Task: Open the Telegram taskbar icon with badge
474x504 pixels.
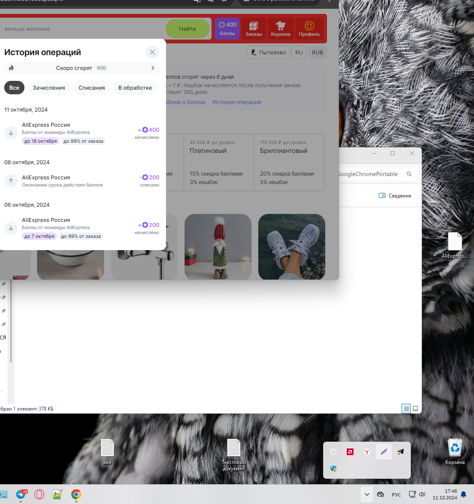Action: 21,494
